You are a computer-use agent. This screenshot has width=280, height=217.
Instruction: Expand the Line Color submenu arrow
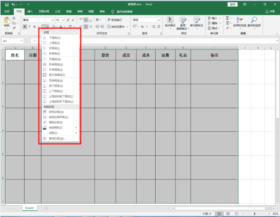click(x=76, y=127)
